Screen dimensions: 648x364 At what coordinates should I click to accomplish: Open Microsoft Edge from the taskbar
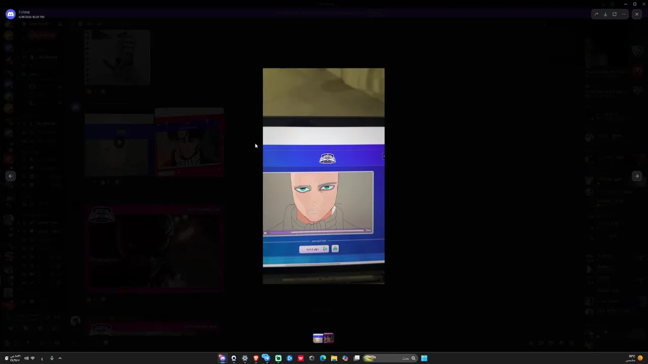[x=323, y=358]
